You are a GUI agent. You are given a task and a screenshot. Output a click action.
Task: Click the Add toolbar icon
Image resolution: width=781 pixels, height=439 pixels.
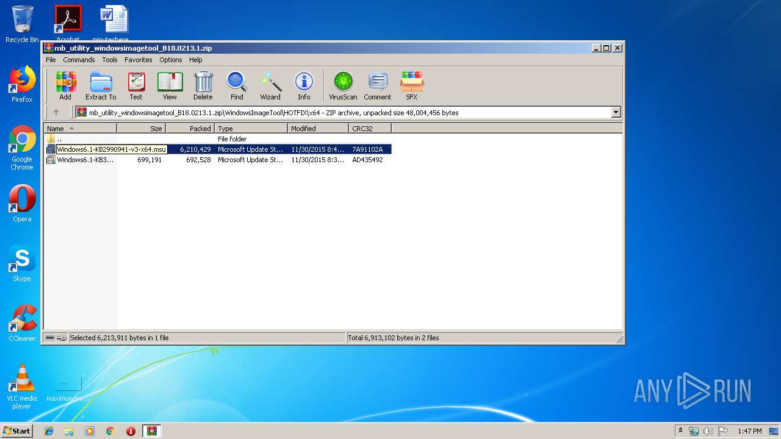pos(65,85)
